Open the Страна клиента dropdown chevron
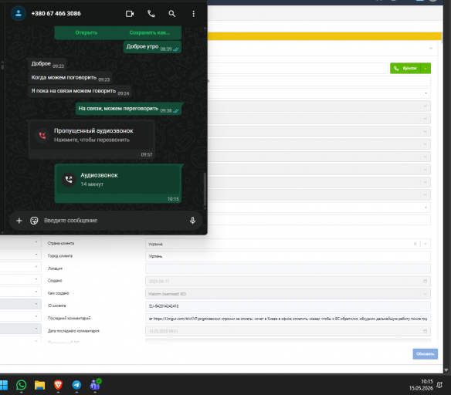 click(x=426, y=244)
